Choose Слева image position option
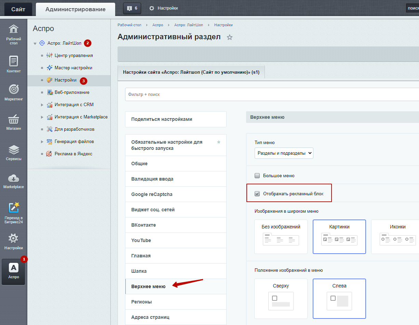The width and height of the screenshot is (419, 325). coord(339,299)
